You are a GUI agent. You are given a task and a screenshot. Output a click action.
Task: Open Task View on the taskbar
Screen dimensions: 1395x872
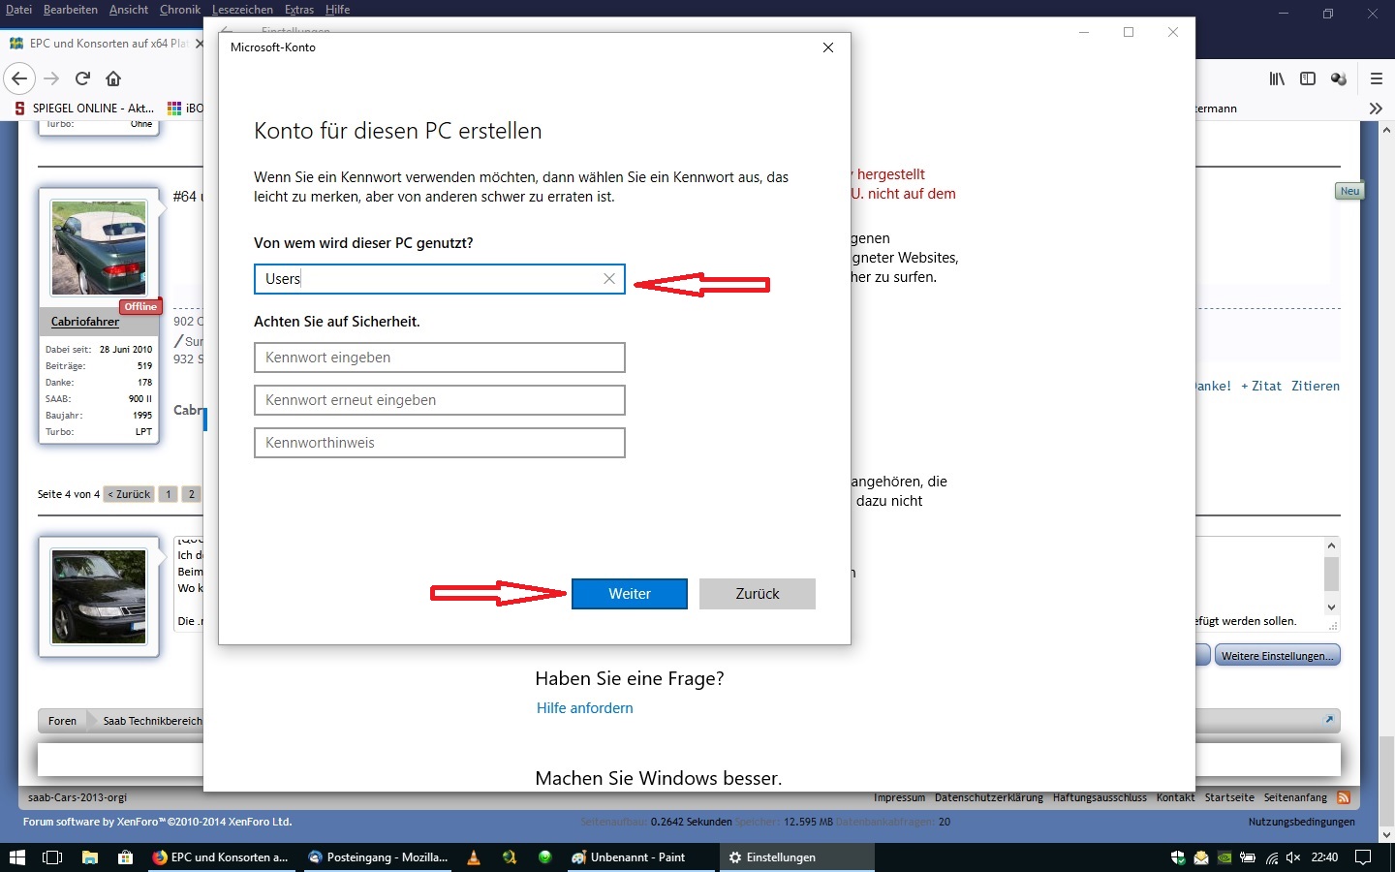52,857
